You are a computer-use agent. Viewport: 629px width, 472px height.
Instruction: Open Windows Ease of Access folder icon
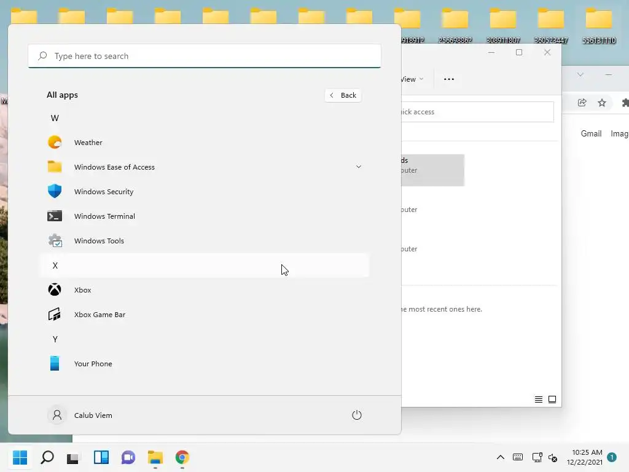click(x=55, y=167)
